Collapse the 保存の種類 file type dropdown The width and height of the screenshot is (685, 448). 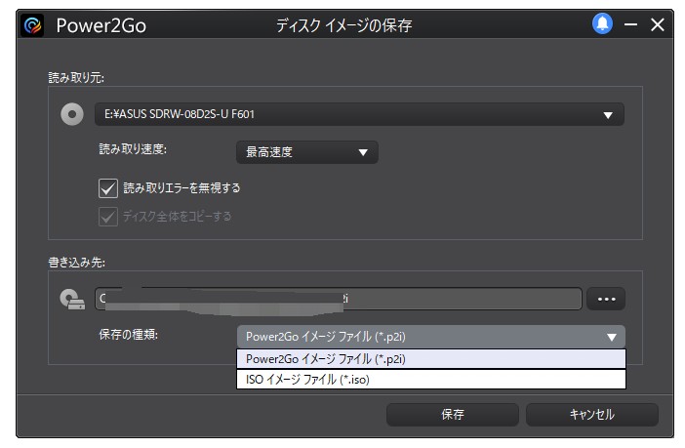tap(431, 337)
